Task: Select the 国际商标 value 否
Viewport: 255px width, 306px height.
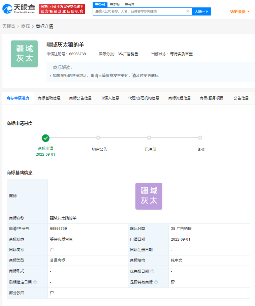Action: point(52,250)
